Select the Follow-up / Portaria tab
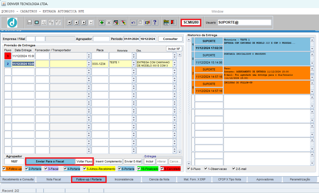Screen dimensions: 319x193 tap(89, 179)
